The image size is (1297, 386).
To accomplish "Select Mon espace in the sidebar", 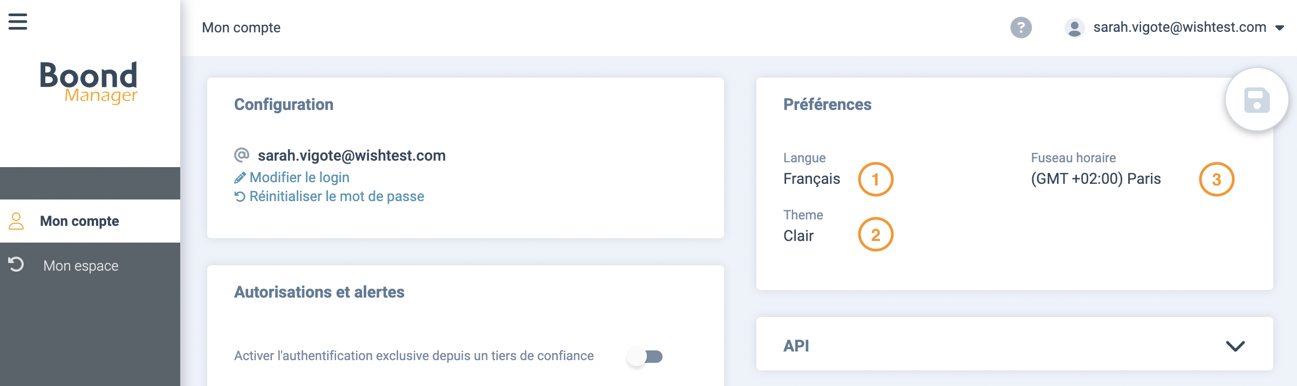I will (81, 266).
